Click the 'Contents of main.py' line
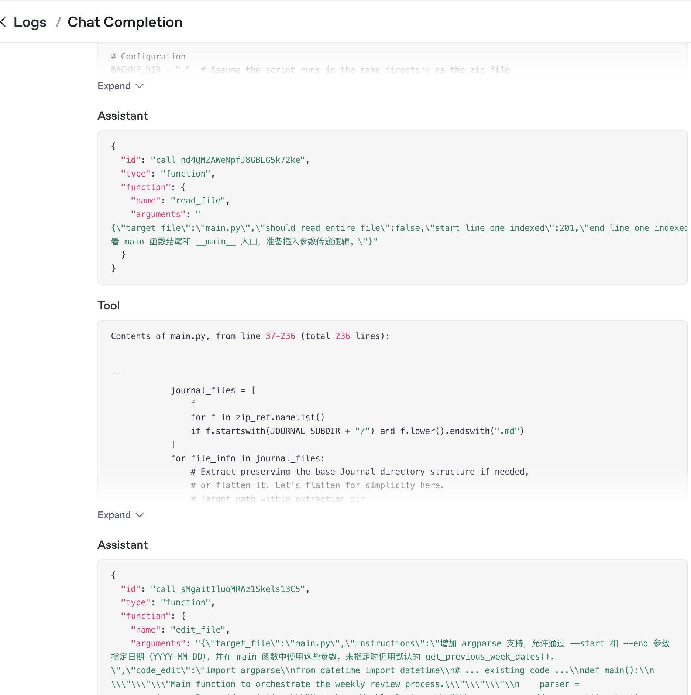This screenshot has height=695, width=691. pyautogui.click(x=250, y=336)
